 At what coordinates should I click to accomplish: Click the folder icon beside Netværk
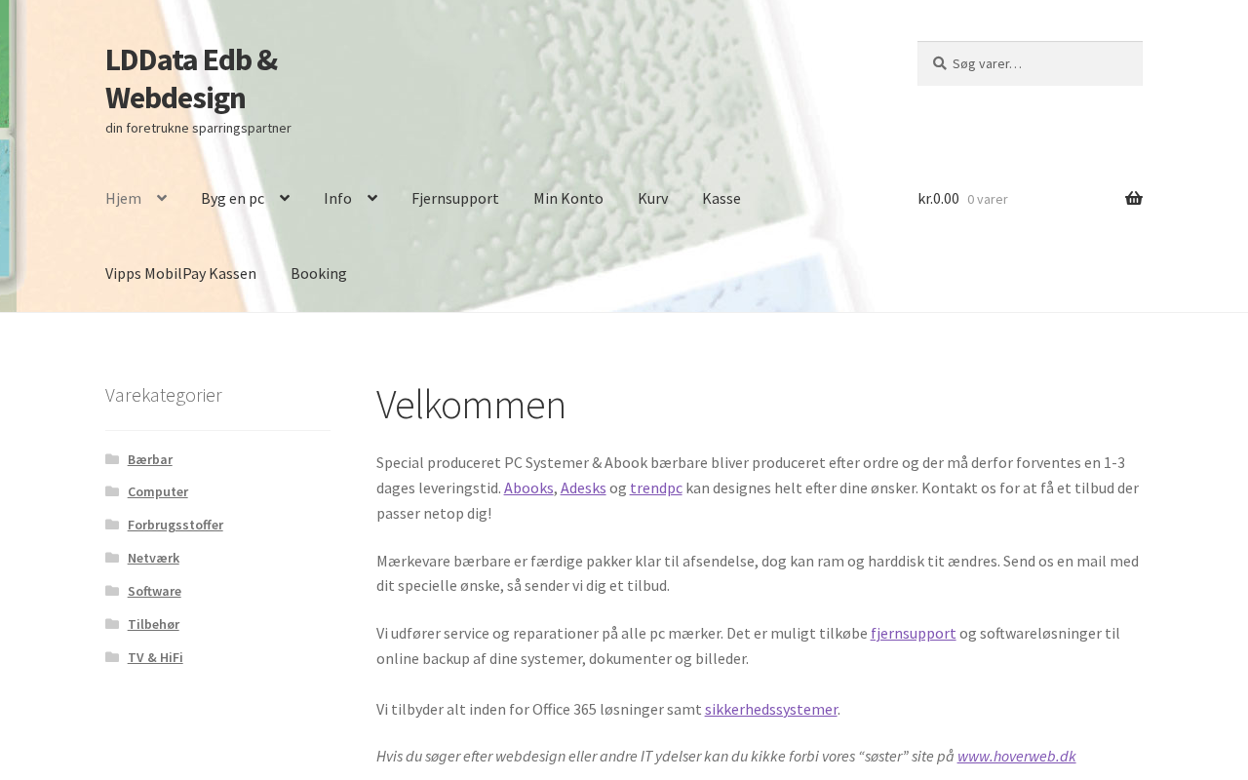[x=112, y=558]
